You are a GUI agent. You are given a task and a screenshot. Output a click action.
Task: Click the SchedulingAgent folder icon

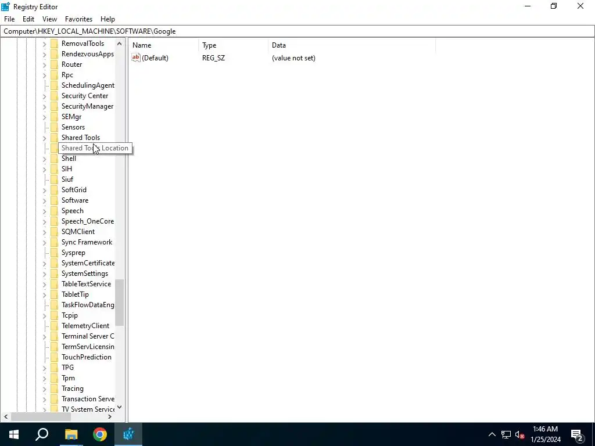(x=54, y=85)
